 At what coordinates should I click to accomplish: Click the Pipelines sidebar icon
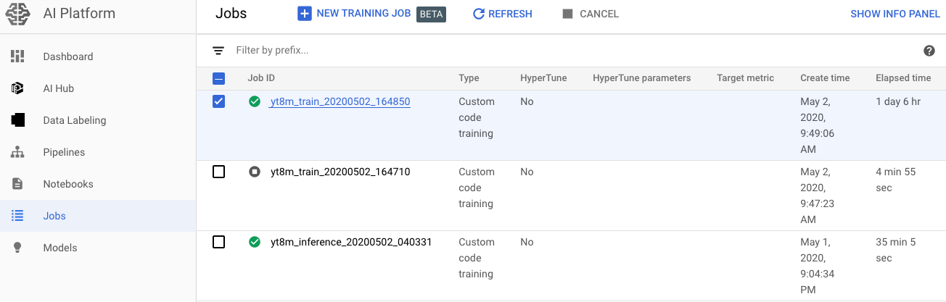click(18, 152)
